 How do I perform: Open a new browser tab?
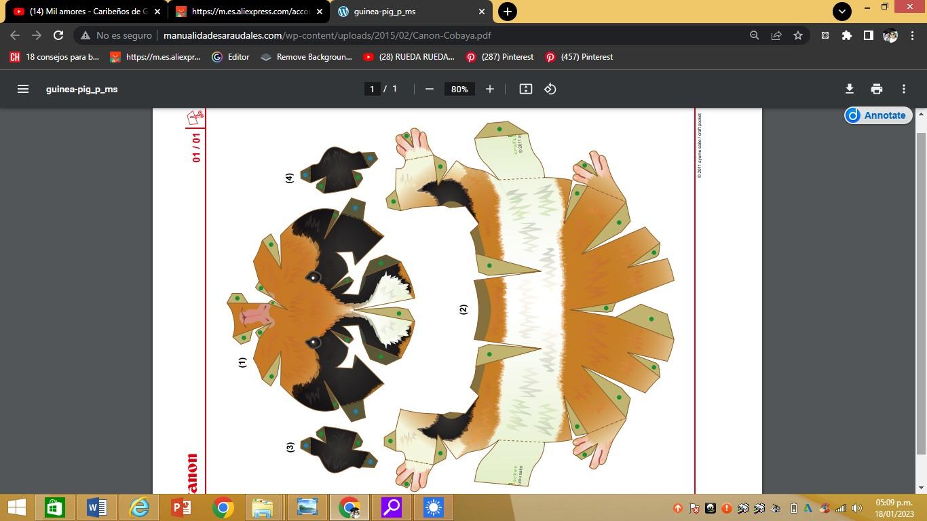click(507, 12)
